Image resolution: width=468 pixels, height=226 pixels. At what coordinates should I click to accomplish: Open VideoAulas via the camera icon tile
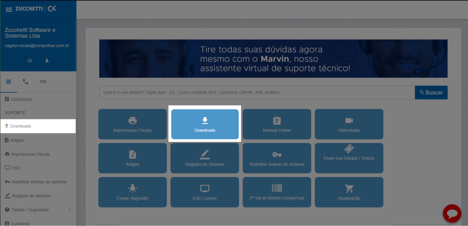click(x=349, y=124)
